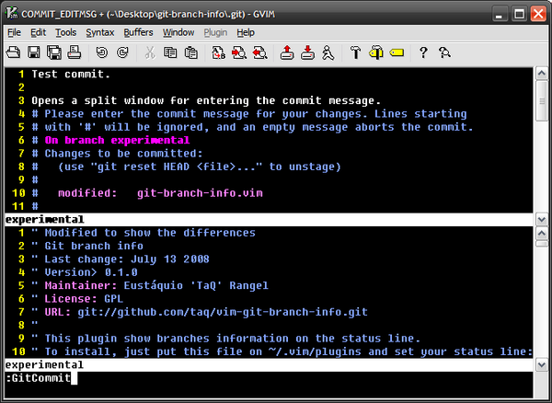Screen dimensions: 552x403
Task: Click the 'Maintainer:' comment label
Action: coord(81,285)
